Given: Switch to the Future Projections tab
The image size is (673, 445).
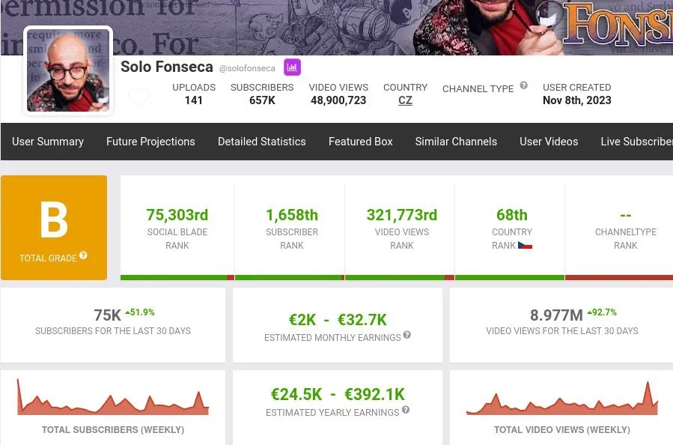Looking at the screenshot, I should (x=150, y=142).
